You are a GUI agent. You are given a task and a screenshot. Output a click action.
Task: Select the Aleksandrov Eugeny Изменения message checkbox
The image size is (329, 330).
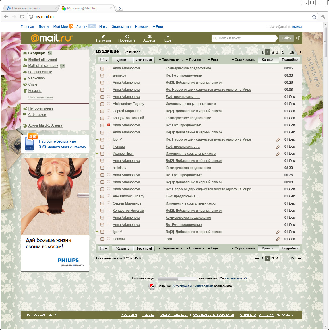click(x=102, y=104)
